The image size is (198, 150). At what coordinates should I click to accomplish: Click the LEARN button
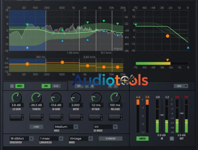pyautogui.click(x=37, y=127)
